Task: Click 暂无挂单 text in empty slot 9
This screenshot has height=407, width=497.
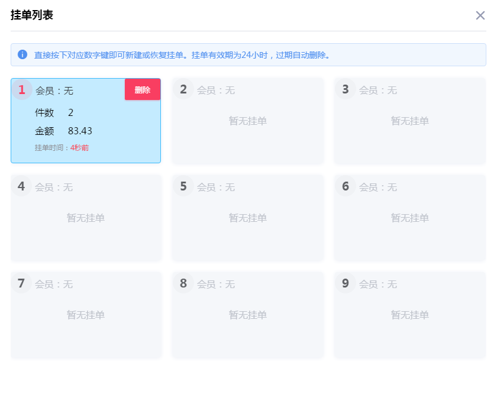Action: 410,315
